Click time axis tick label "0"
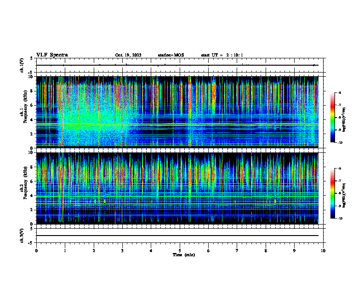Image resolution: width=364 pixels, height=281 pixels. tap(36, 251)
